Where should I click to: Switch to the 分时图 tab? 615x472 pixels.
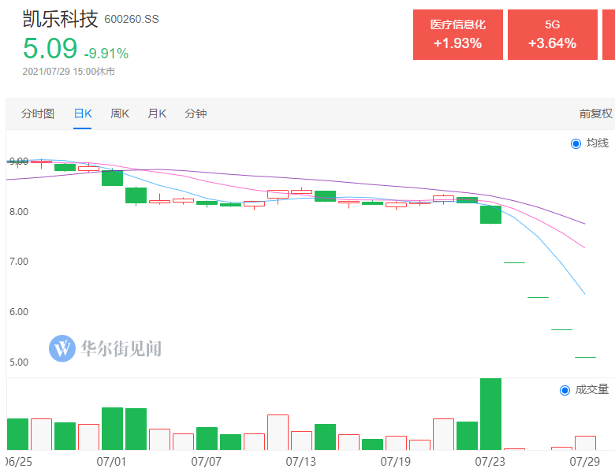(x=38, y=113)
